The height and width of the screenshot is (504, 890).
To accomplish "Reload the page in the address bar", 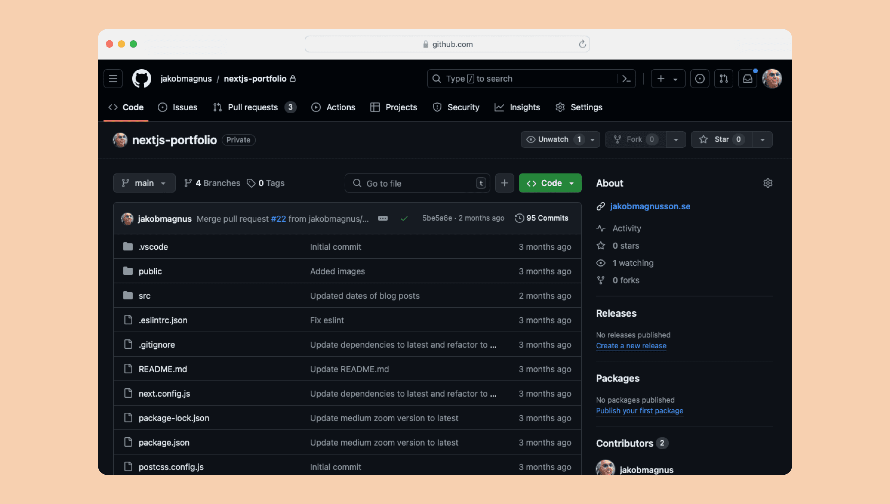I will pyautogui.click(x=582, y=44).
